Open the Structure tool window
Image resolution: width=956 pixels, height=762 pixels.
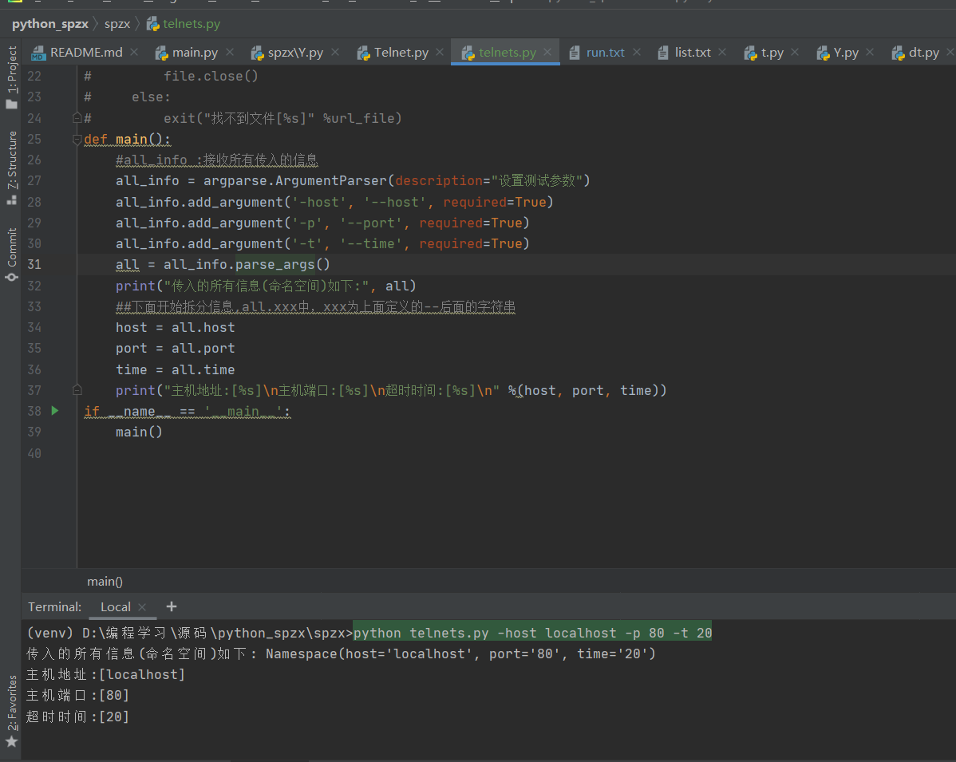coord(12,168)
